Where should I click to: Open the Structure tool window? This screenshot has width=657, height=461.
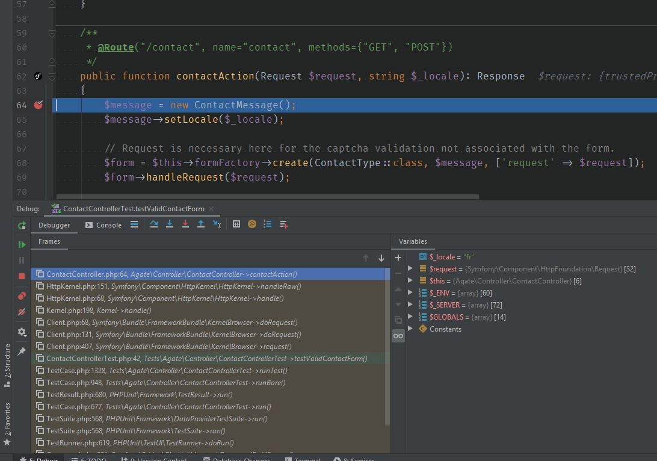tap(7, 366)
